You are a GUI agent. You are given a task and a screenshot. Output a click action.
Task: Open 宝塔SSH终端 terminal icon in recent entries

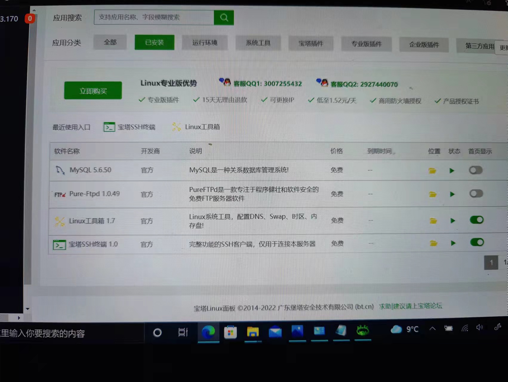[109, 127]
